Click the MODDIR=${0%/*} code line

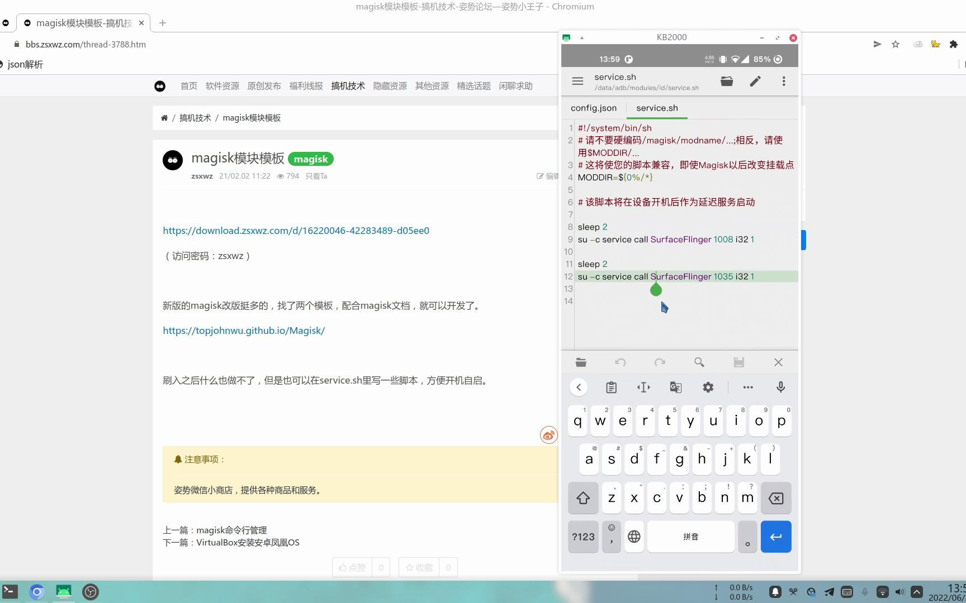[x=615, y=178]
